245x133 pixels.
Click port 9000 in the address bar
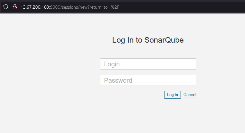[55, 7]
